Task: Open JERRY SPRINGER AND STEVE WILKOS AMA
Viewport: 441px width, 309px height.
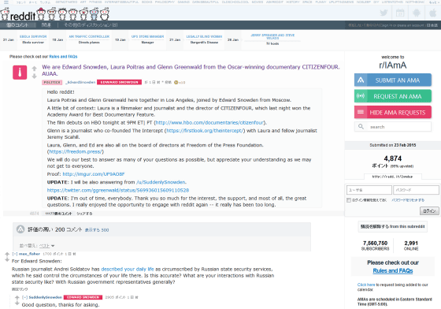Action: click(x=272, y=36)
